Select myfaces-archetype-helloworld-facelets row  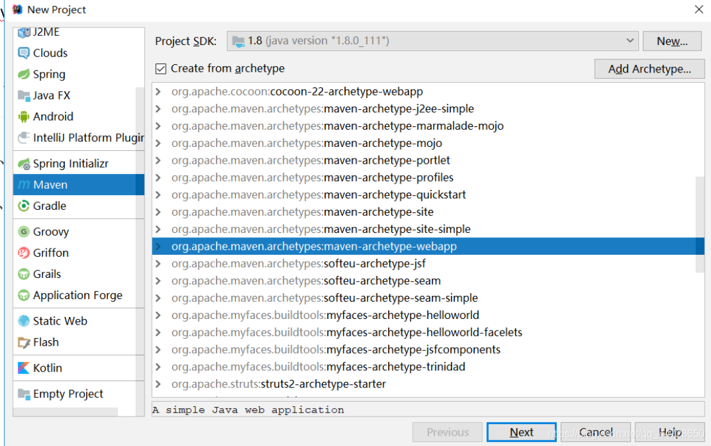pos(428,332)
